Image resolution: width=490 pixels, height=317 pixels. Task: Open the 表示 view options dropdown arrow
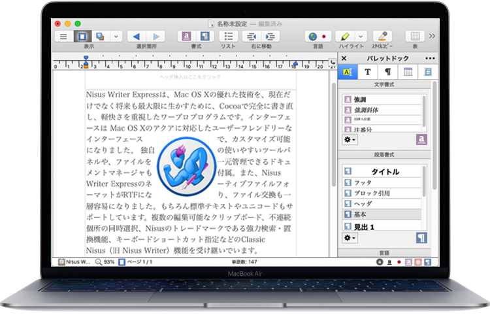[x=116, y=37]
